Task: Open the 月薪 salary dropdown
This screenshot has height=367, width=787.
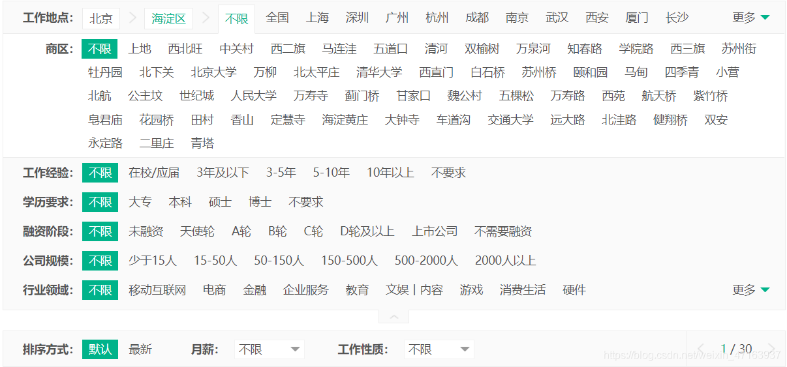Action: pos(269,350)
